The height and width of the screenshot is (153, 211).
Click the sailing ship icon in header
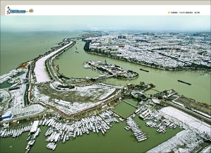31,11
